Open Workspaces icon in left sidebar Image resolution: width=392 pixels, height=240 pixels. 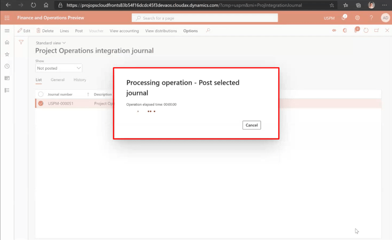(7, 78)
